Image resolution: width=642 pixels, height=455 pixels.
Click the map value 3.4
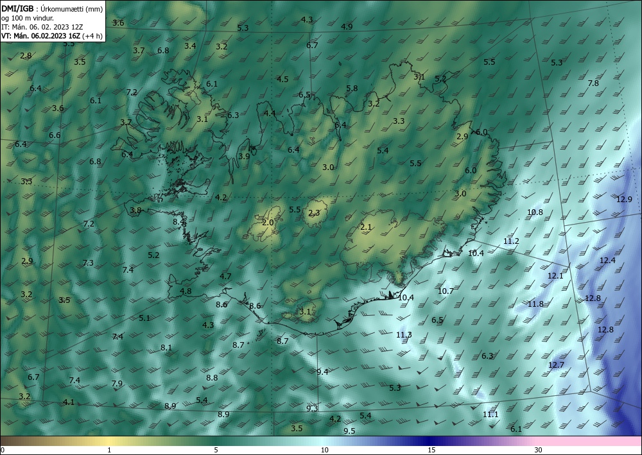pyautogui.click(x=190, y=46)
